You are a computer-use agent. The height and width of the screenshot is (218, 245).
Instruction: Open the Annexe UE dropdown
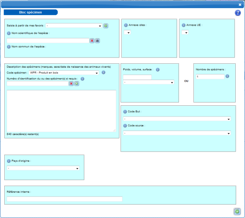(185, 33)
